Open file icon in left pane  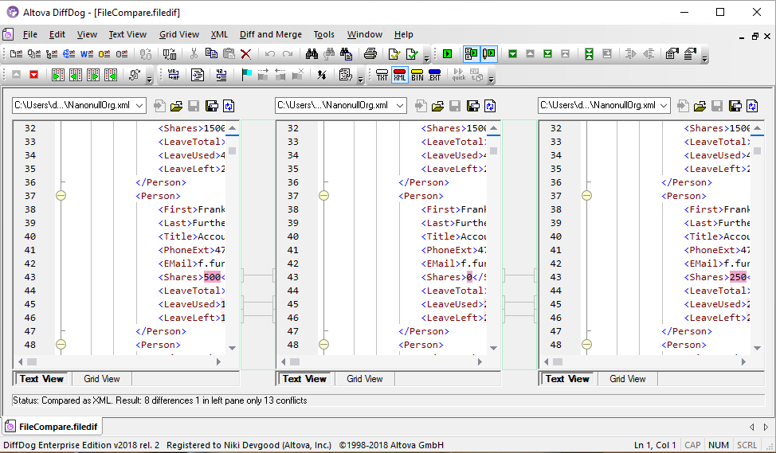(176, 106)
